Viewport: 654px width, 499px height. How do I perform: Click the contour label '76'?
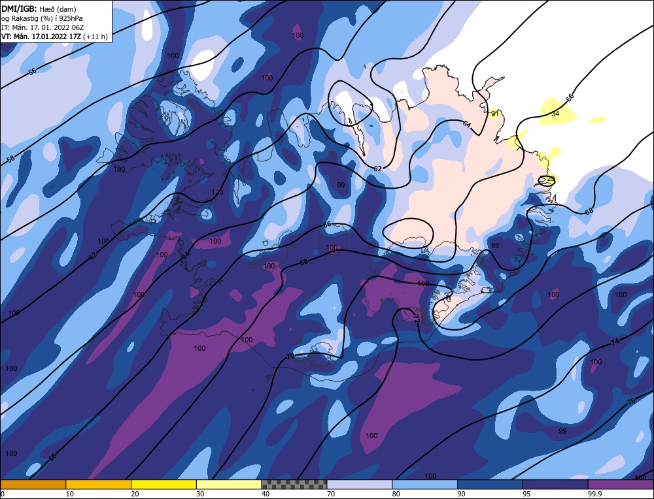631,402
